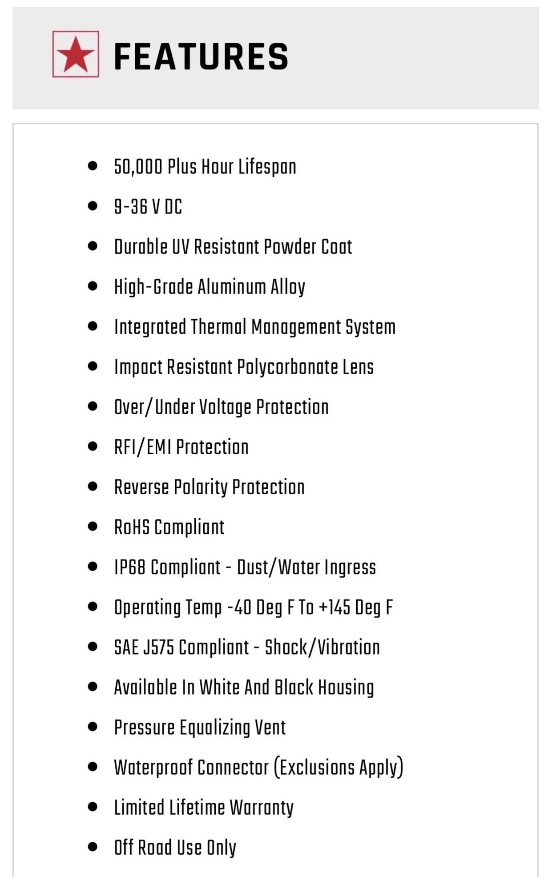Image resolution: width=552 pixels, height=877 pixels.
Task: Click 'Durable UV Resistant Powder Coat'
Action: [x=233, y=247]
